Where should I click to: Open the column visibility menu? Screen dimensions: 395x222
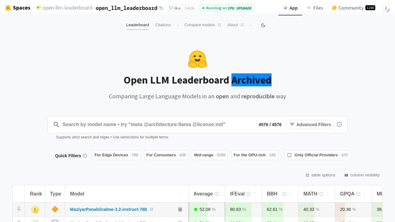[362, 175]
